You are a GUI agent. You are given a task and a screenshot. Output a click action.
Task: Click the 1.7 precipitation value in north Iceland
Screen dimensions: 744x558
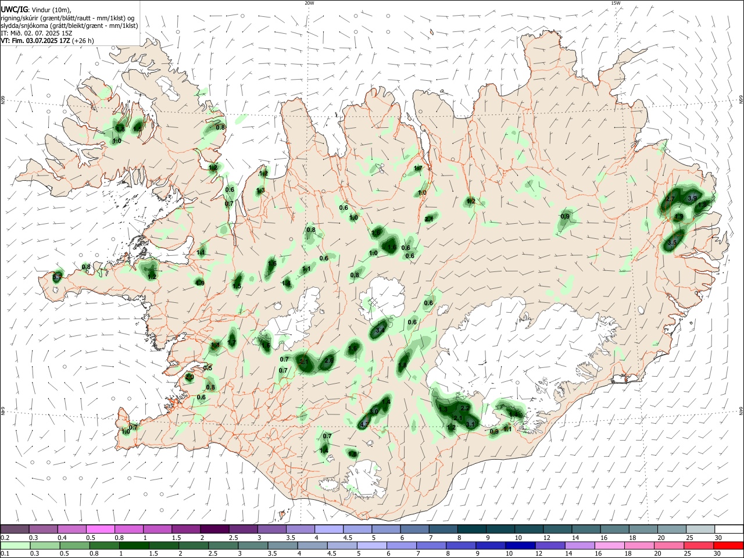click(417, 169)
